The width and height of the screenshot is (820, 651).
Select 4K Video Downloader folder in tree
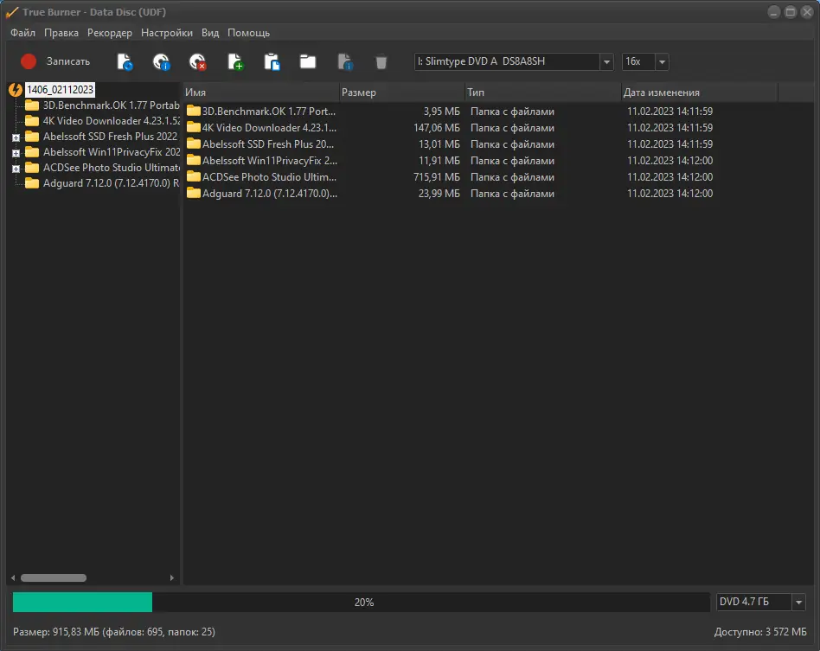click(102, 121)
